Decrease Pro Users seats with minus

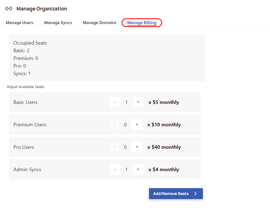(x=114, y=147)
